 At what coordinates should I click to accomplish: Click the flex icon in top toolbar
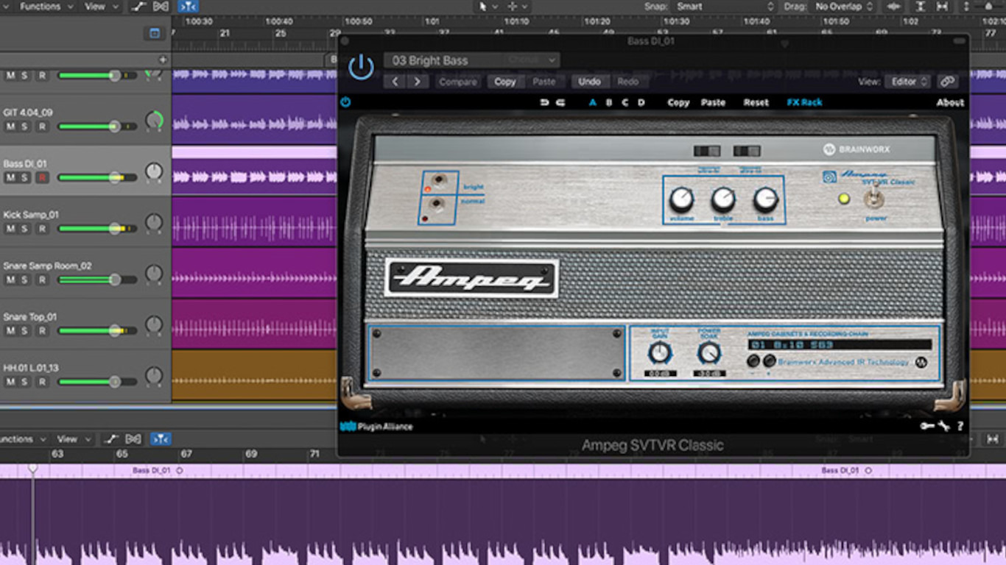point(161,7)
